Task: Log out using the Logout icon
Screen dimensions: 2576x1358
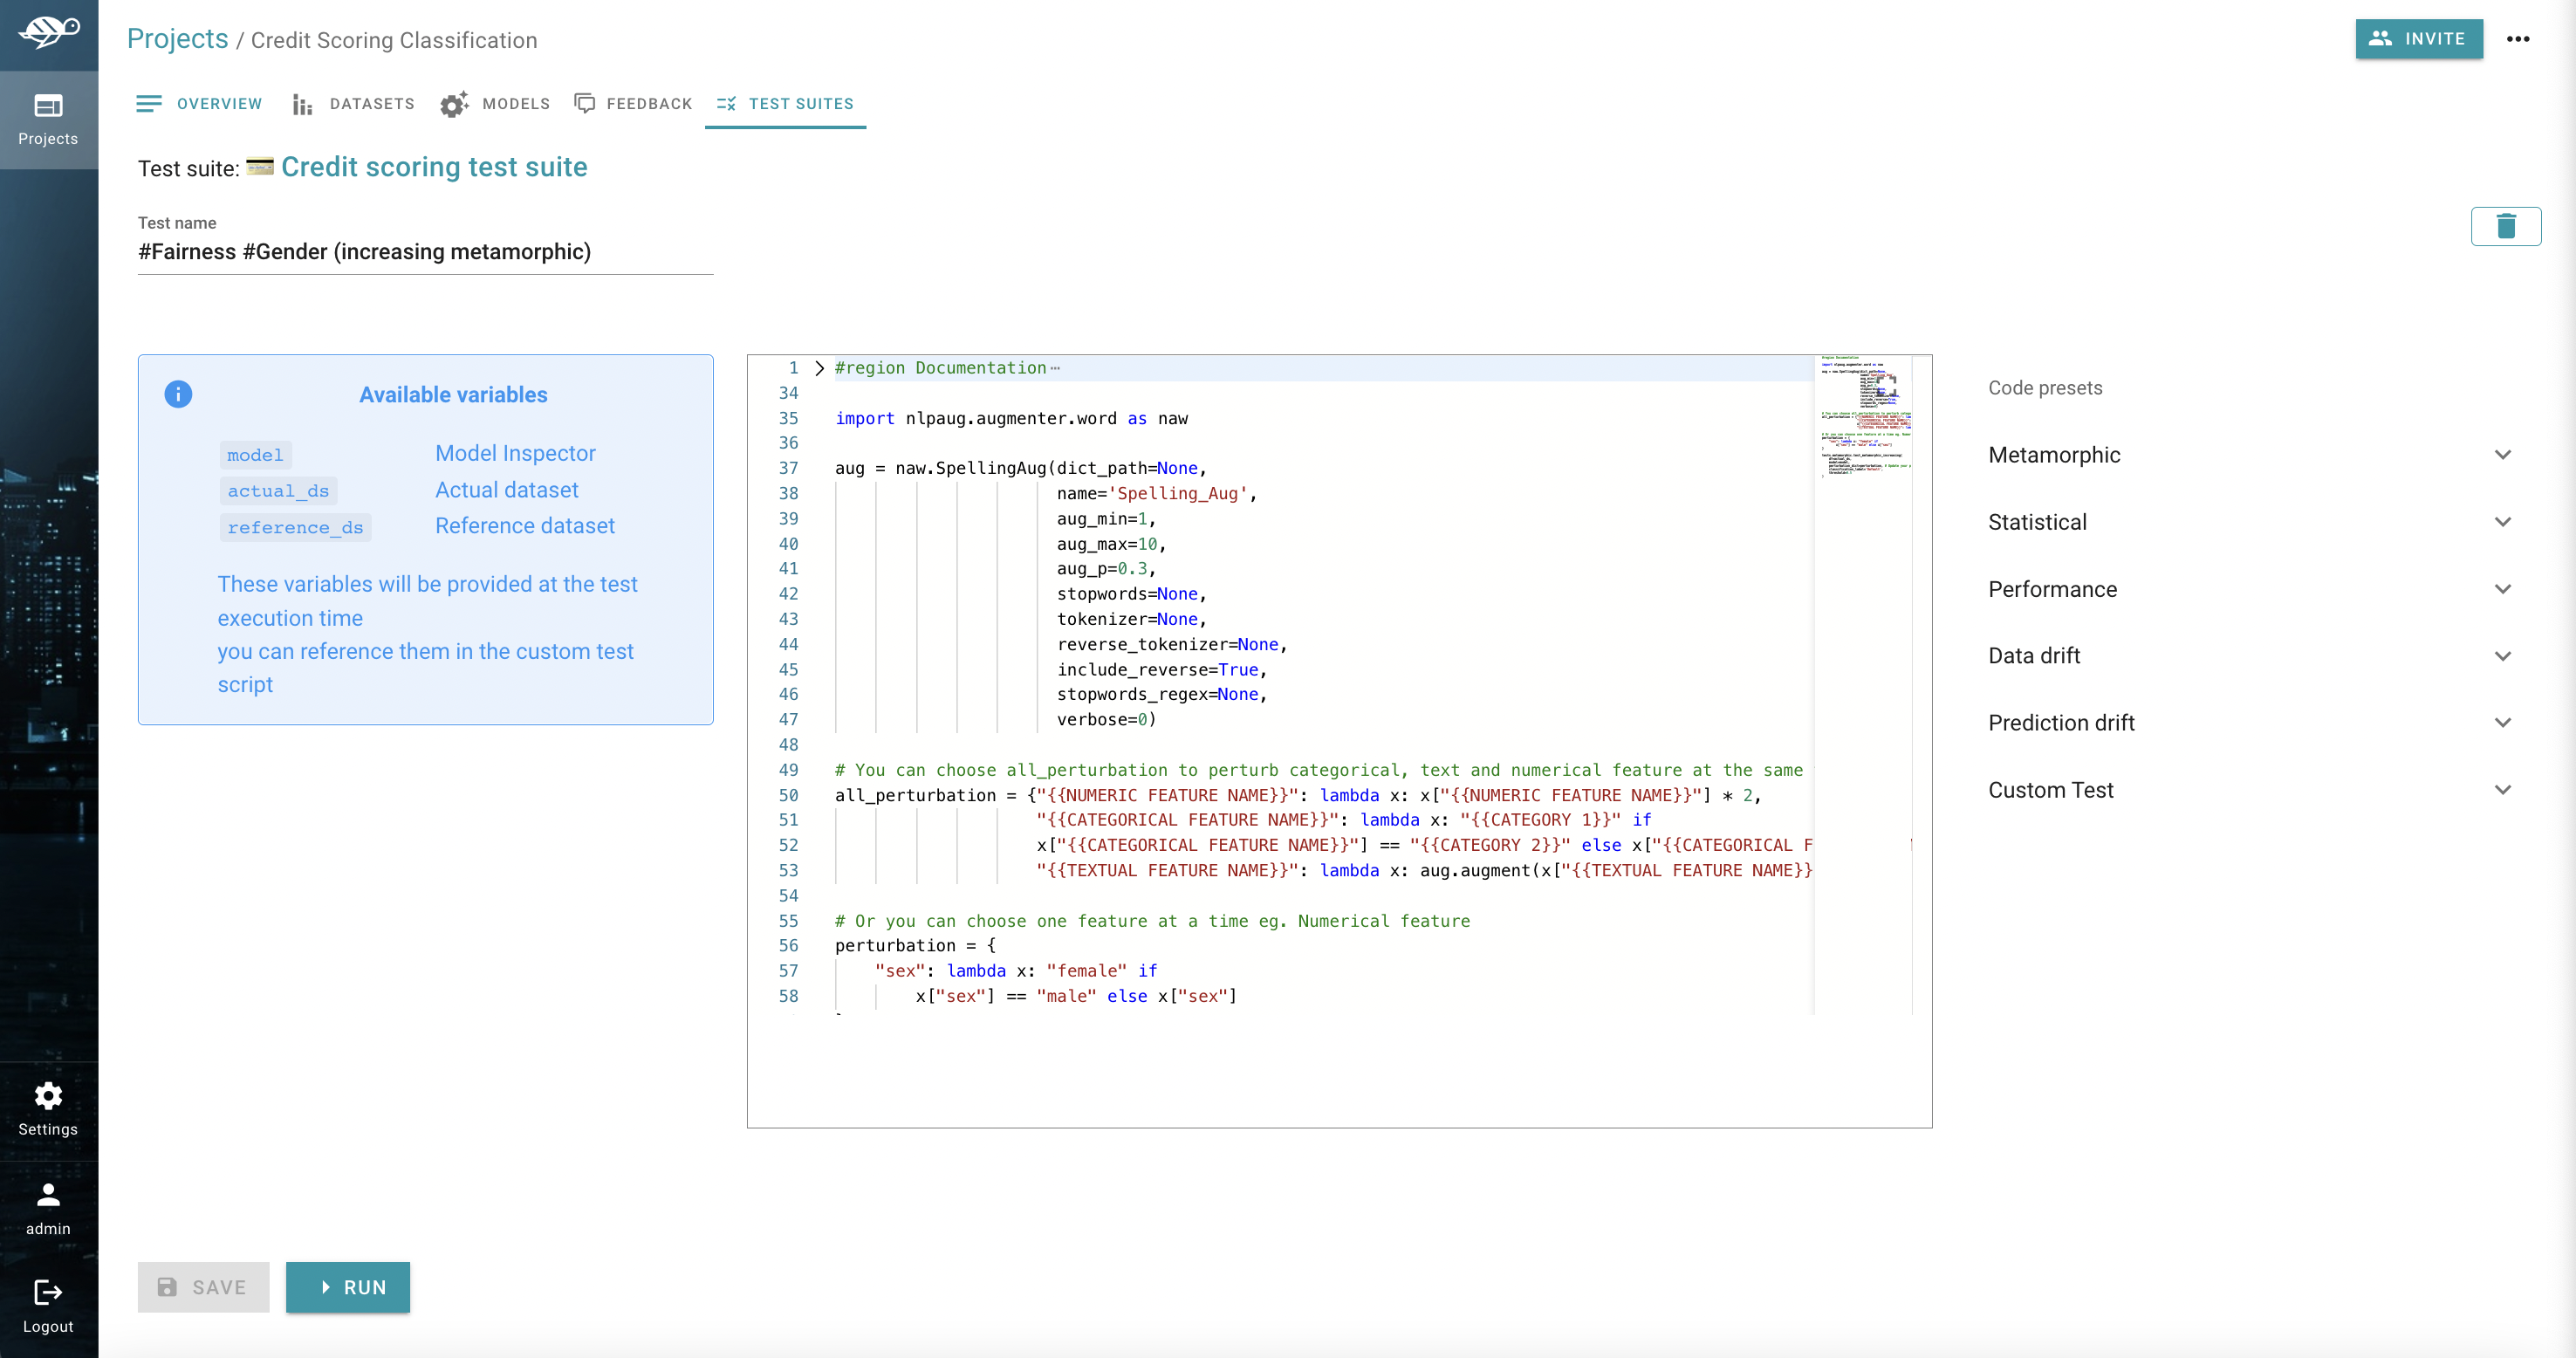Action: [48, 1306]
